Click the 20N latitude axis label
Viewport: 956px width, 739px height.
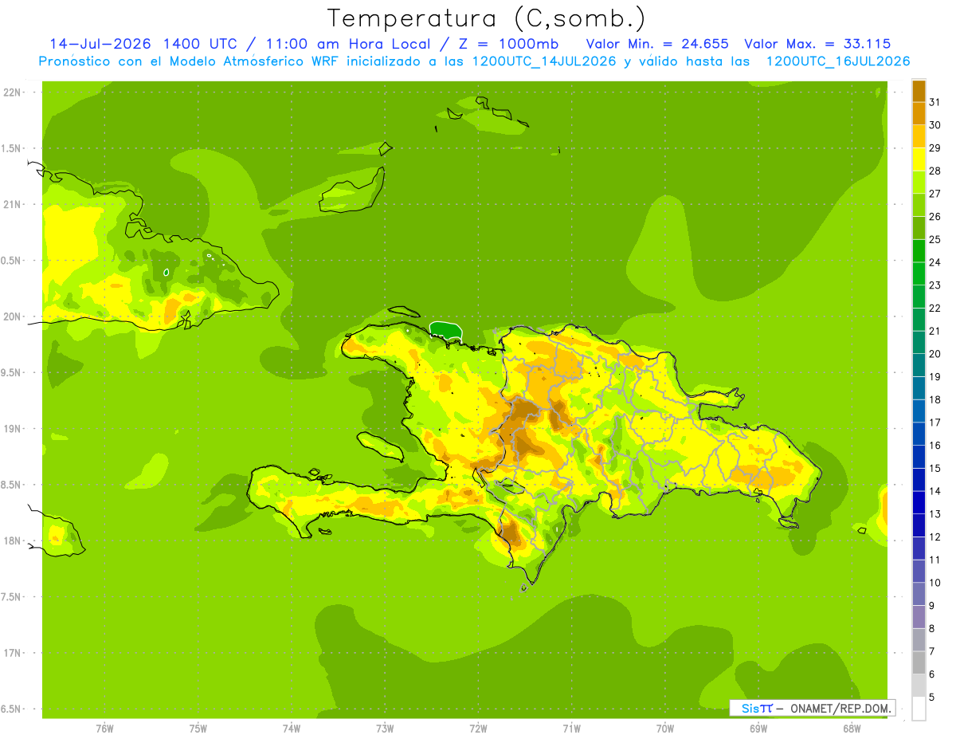pos(14,316)
